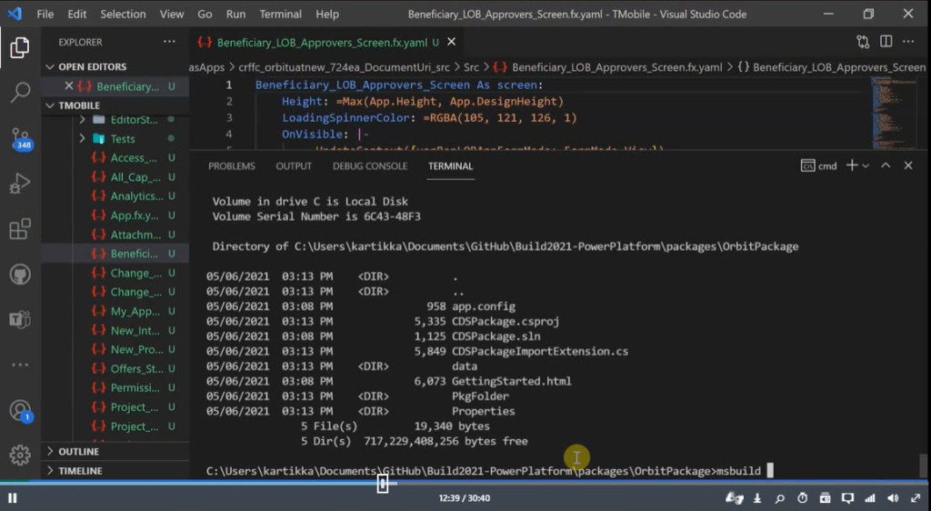Click the video progress bar playhead
The image size is (931, 511).
point(383,485)
